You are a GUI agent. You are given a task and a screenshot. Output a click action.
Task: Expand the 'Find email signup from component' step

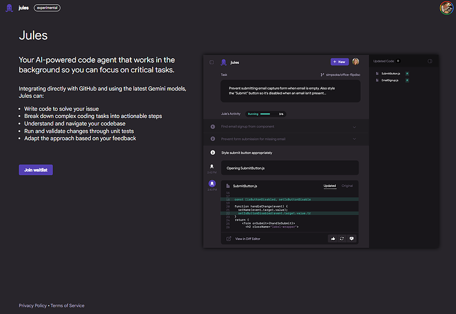tap(355, 127)
